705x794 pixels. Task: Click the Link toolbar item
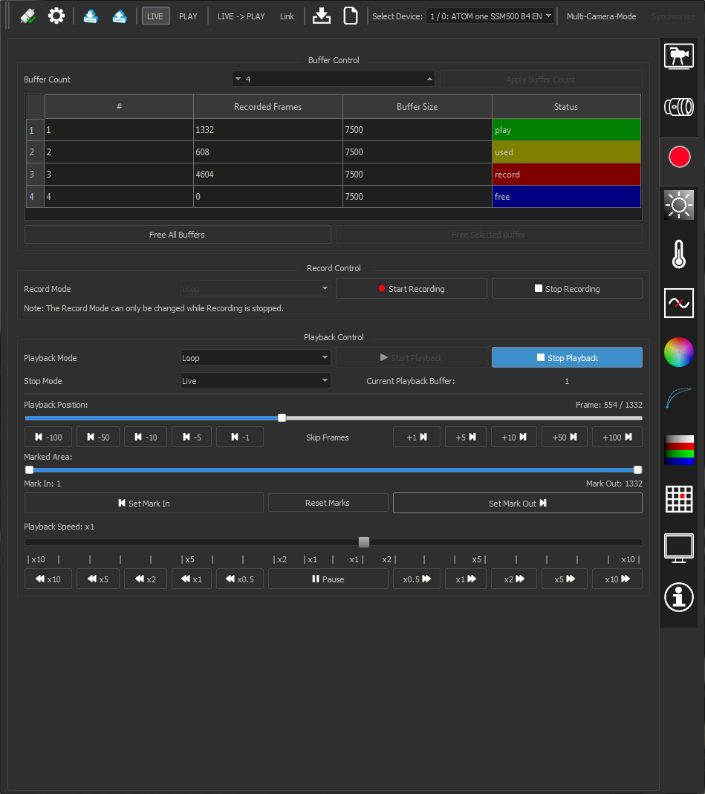coord(287,16)
